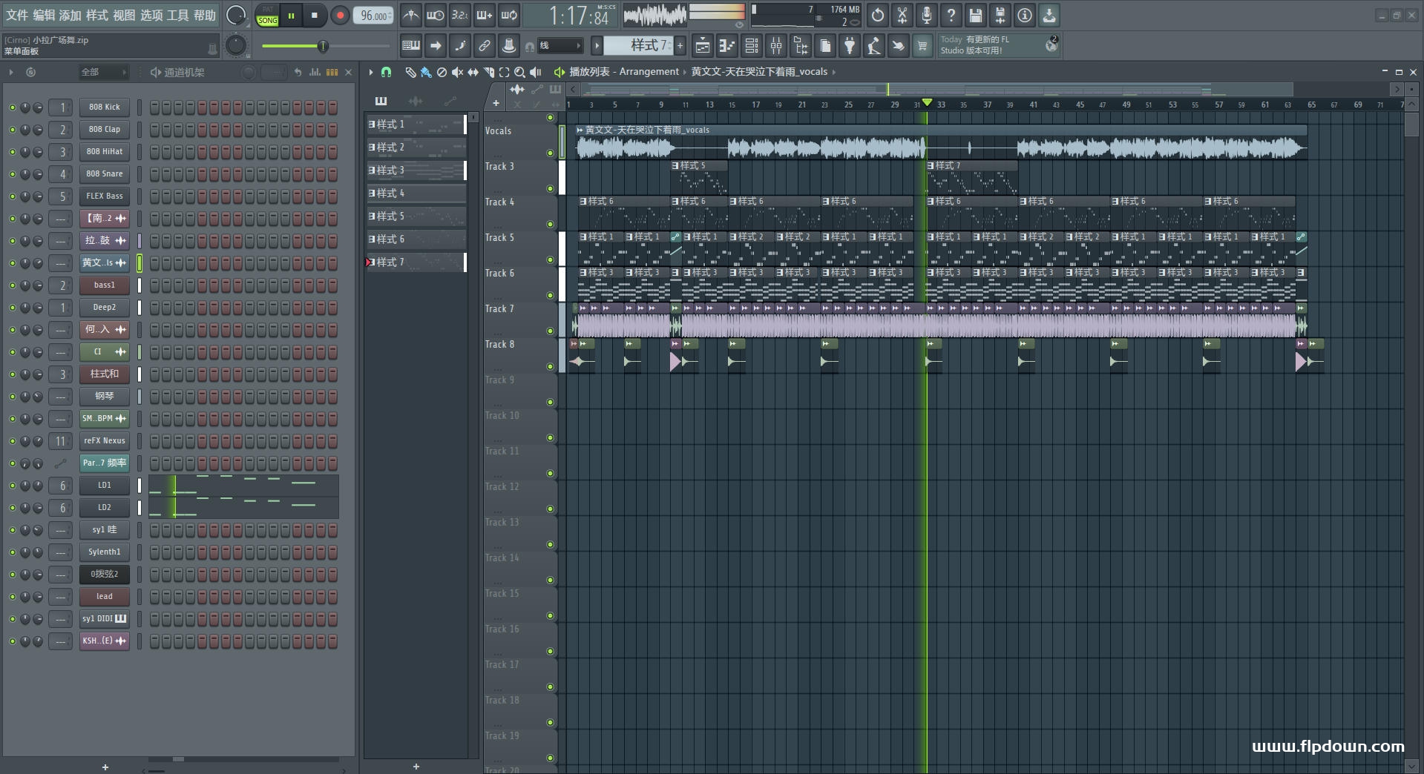Toggle PAT/SONG mode switch
Viewport: 1424px width, 774px height.
(x=267, y=16)
